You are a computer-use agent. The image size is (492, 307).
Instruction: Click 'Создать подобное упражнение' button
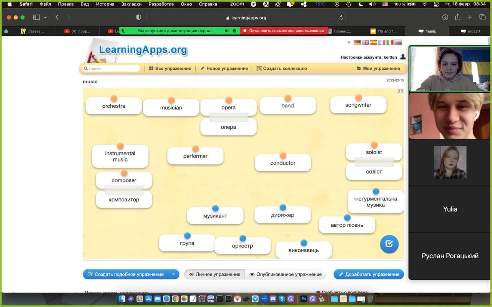[x=126, y=274]
